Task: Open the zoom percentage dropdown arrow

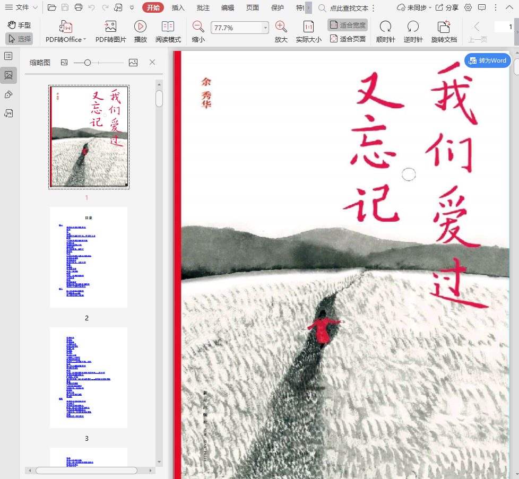Action: pos(265,28)
